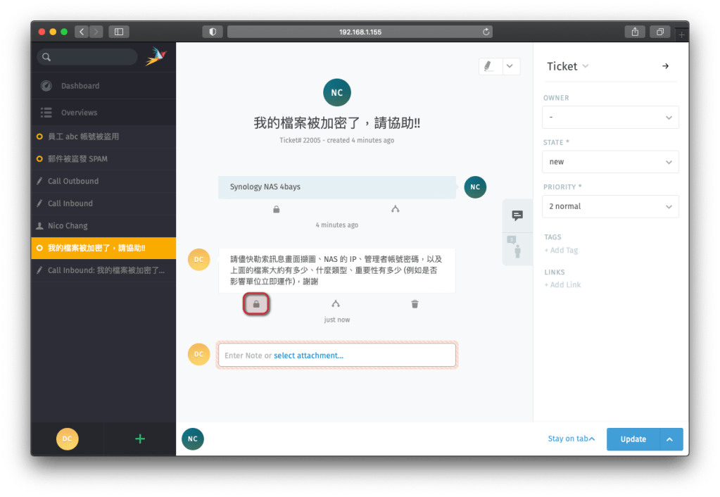Click the select attachment link
This screenshot has height=497, width=720.
[x=308, y=356]
